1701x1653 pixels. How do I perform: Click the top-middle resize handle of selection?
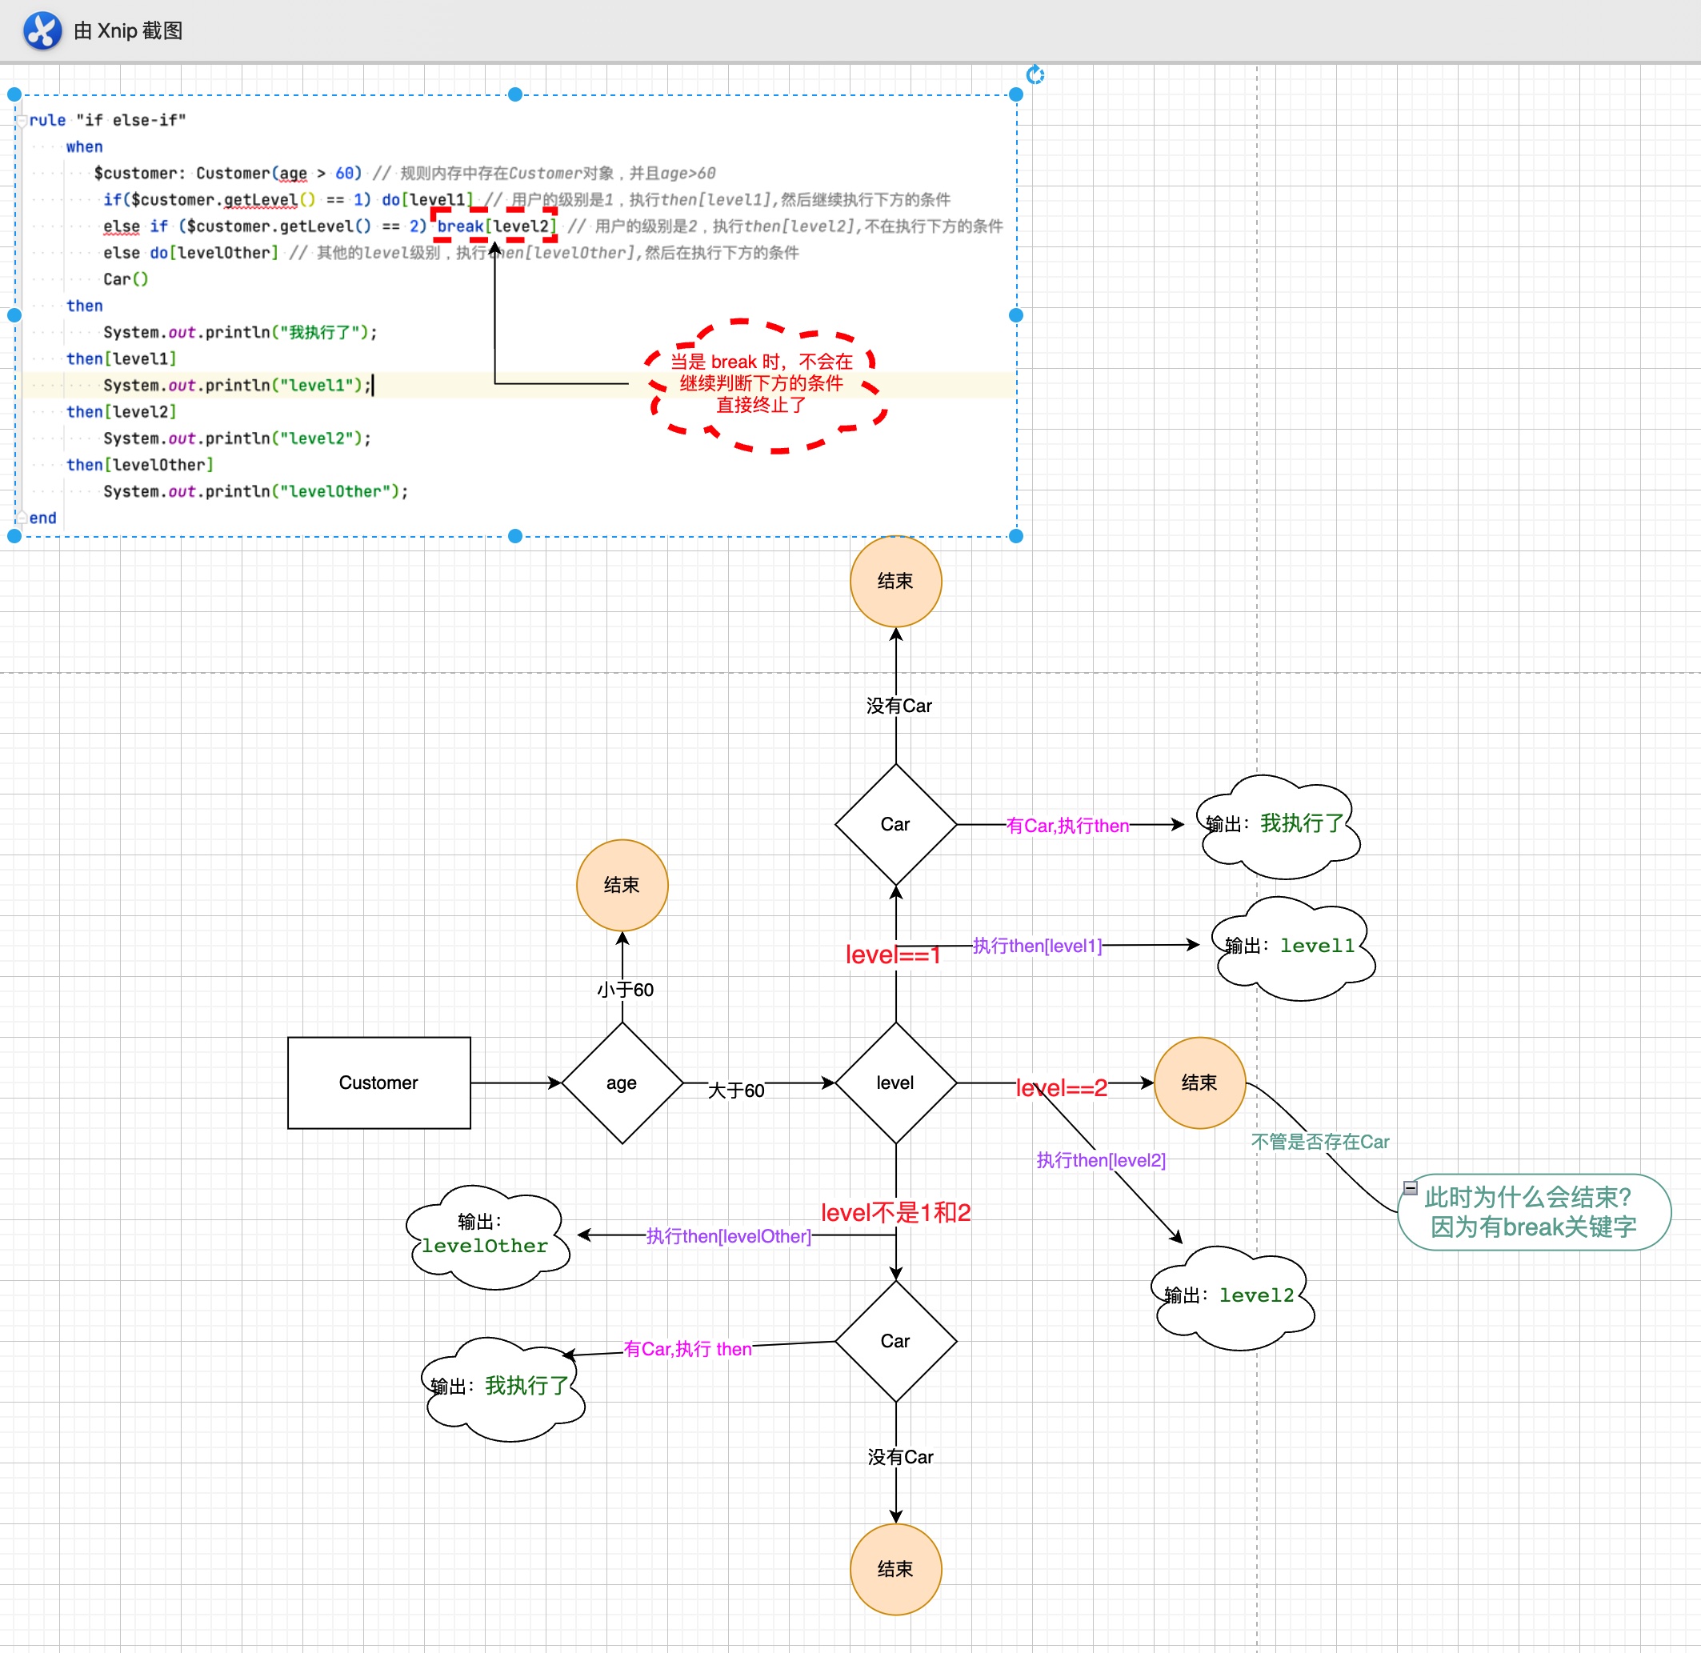515,94
